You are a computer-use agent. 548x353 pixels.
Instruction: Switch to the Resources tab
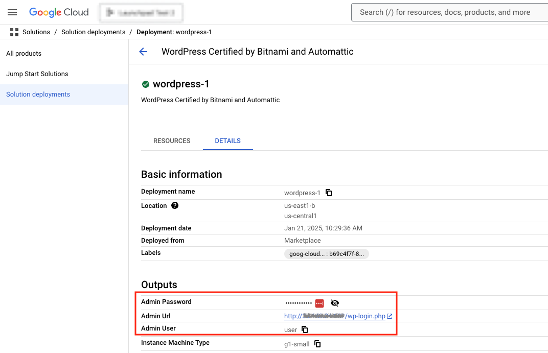(x=172, y=140)
